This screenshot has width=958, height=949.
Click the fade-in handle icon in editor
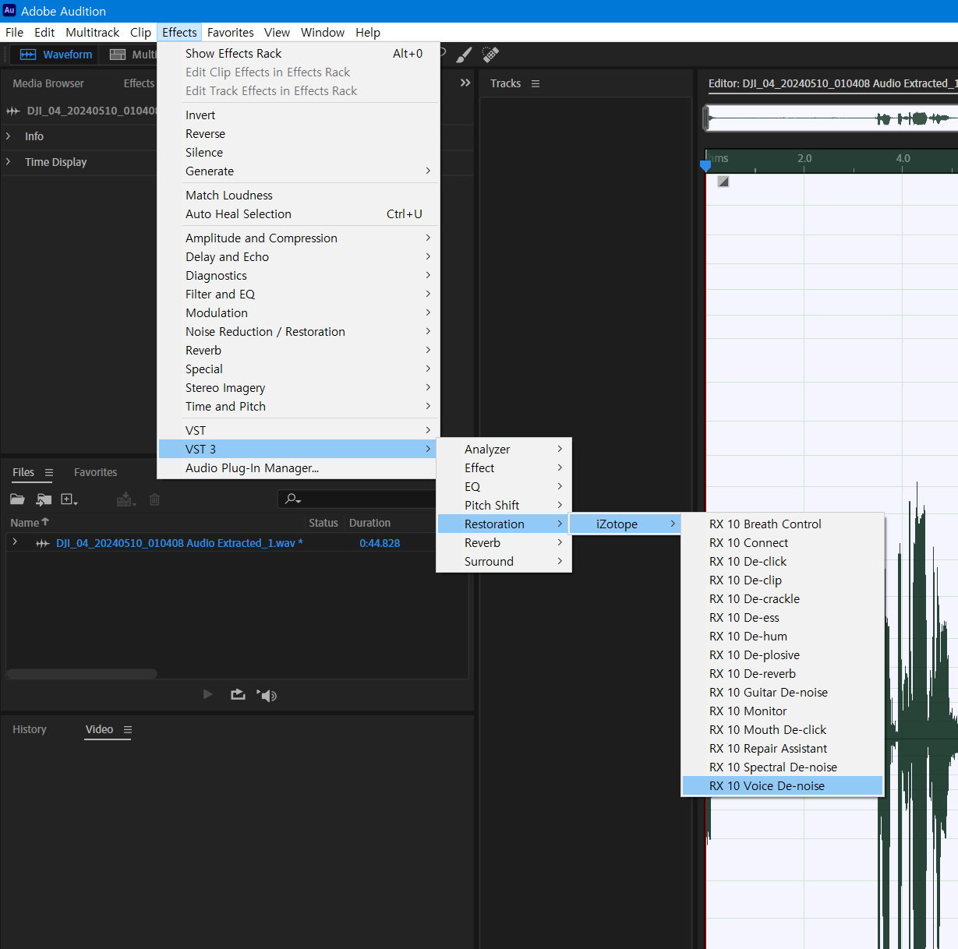(x=723, y=182)
